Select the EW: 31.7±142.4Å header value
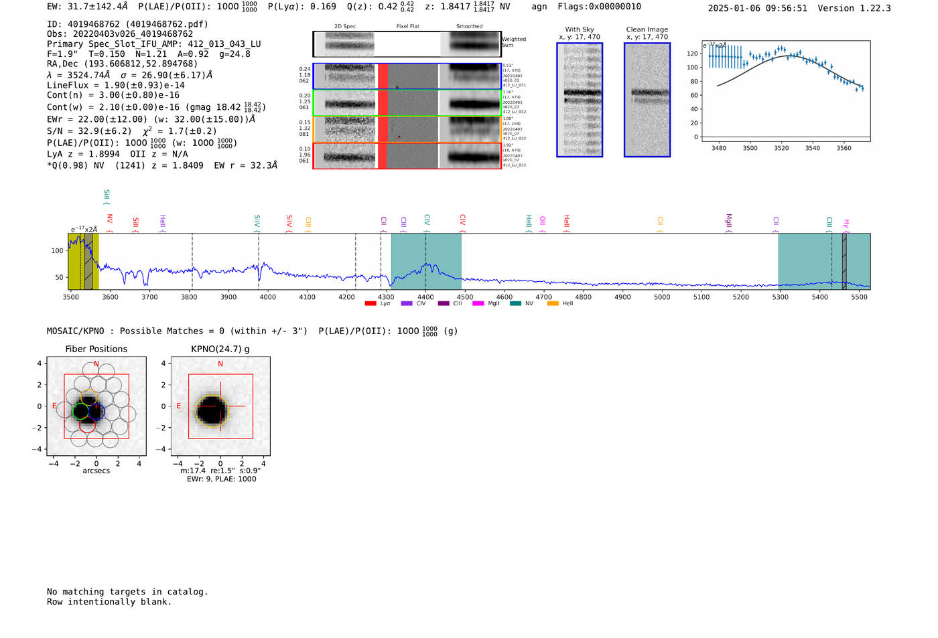The width and height of the screenshot is (938, 638). click(87, 7)
